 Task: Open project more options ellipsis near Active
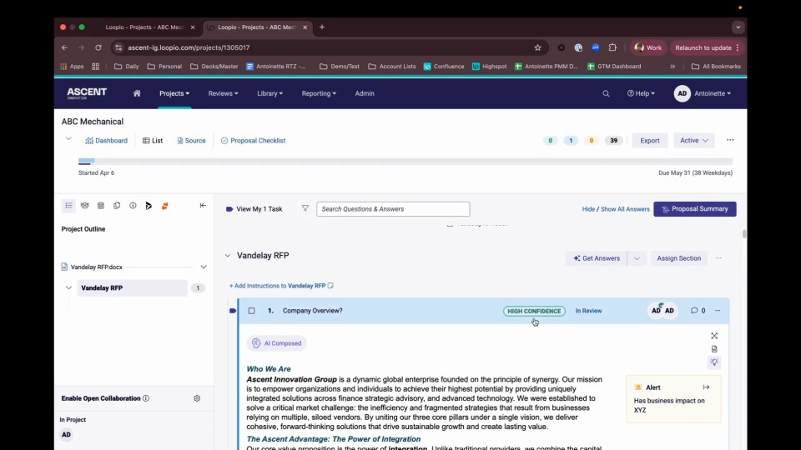[x=730, y=140]
